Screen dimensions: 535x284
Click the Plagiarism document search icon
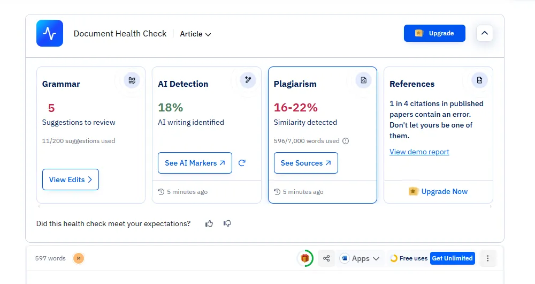363,80
